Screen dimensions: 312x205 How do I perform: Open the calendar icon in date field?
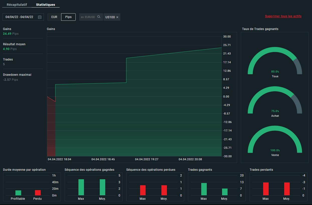[x=40, y=17]
